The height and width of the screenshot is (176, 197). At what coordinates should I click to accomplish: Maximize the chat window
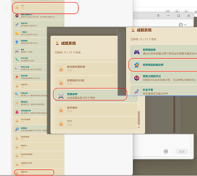pos(178,16)
